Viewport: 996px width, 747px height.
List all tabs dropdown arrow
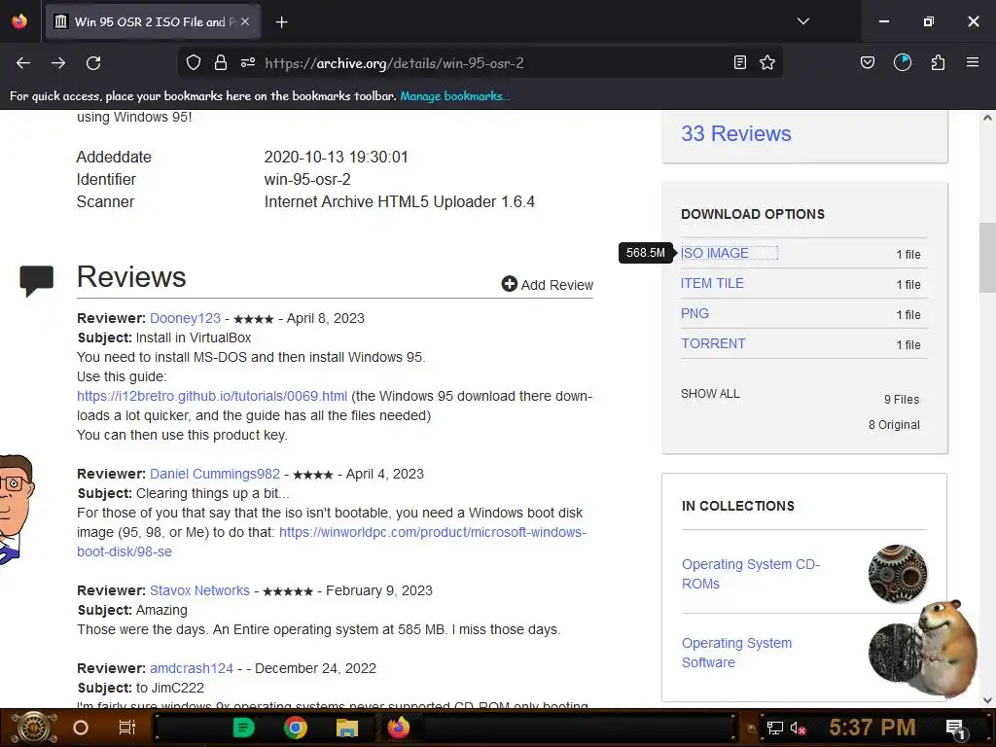[803, 21]
